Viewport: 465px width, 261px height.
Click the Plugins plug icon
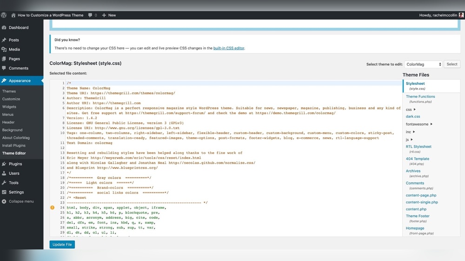(x=4, y=164)
